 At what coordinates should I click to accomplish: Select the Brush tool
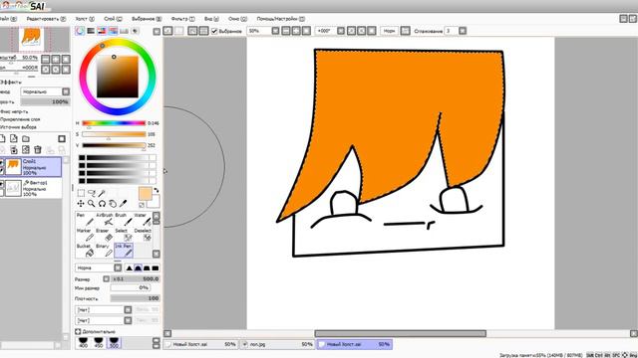[x=124, y=219]
